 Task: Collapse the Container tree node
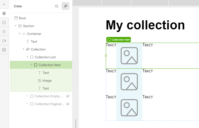20,34
